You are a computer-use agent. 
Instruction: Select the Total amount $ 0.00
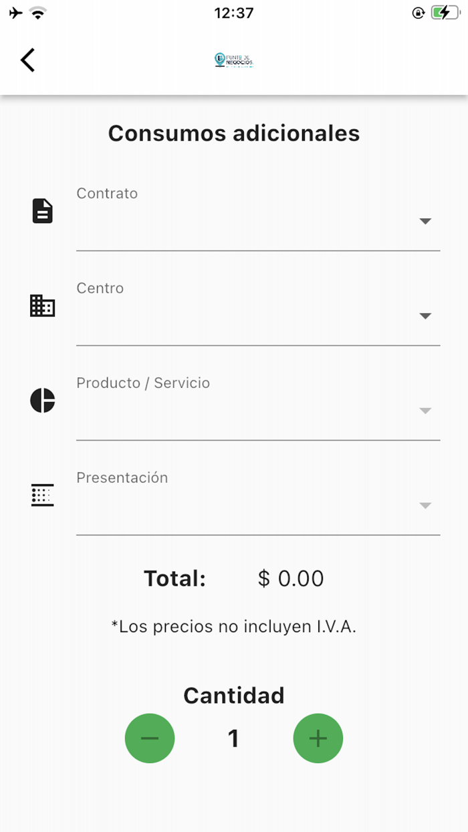coord(291,578)
